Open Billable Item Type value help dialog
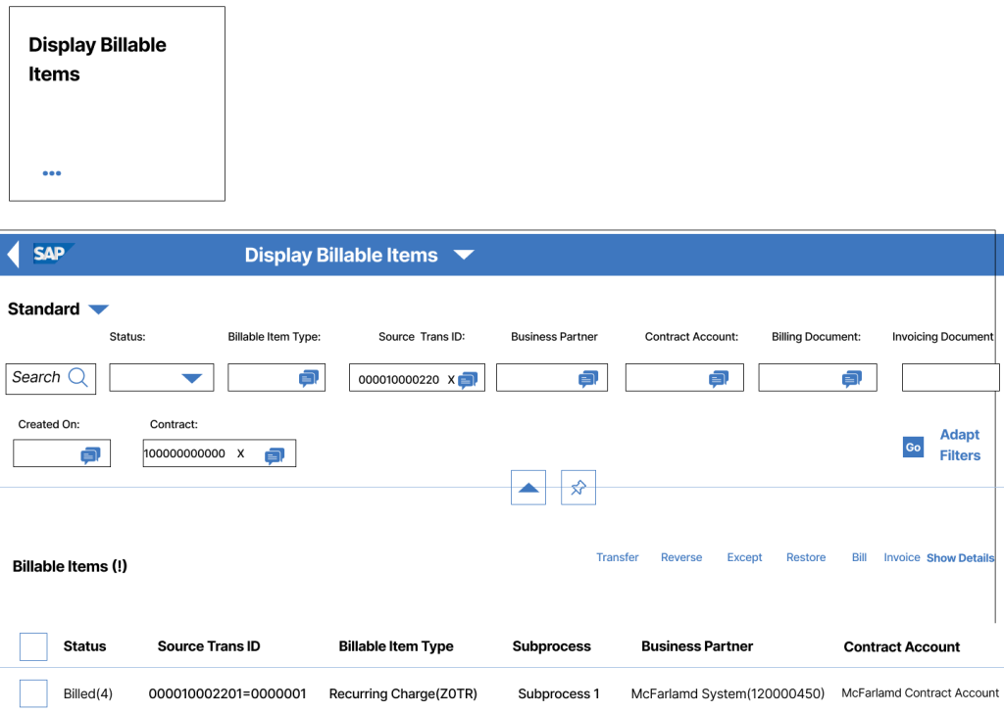 tap(309, 377)
